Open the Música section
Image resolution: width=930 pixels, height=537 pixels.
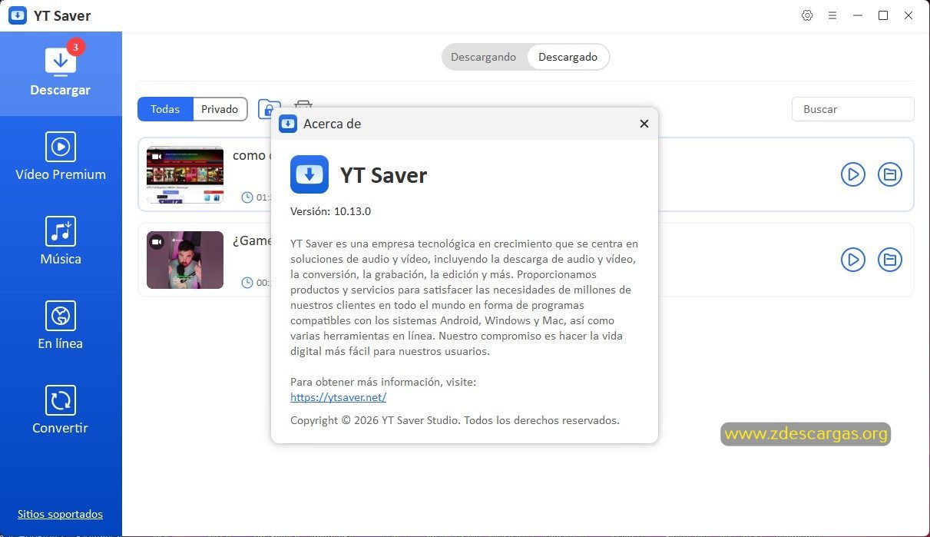tap(61, 242)
